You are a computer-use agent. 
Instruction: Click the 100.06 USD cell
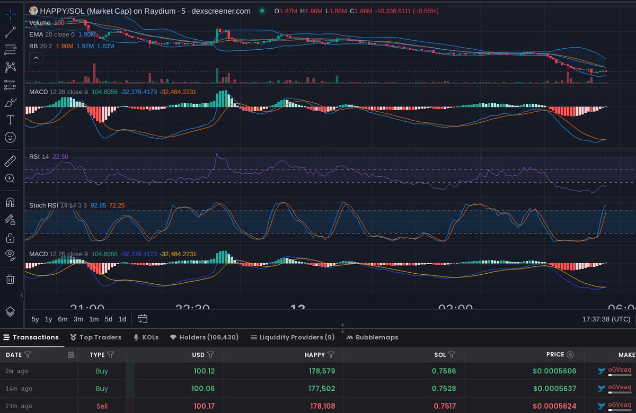tap(203, 389)
